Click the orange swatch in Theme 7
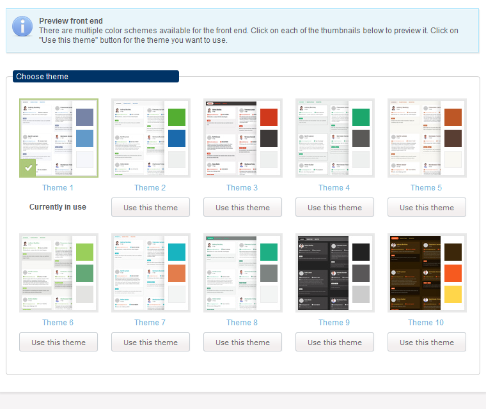The height and width of the screenshot is (409, 486). coord(176,274)
